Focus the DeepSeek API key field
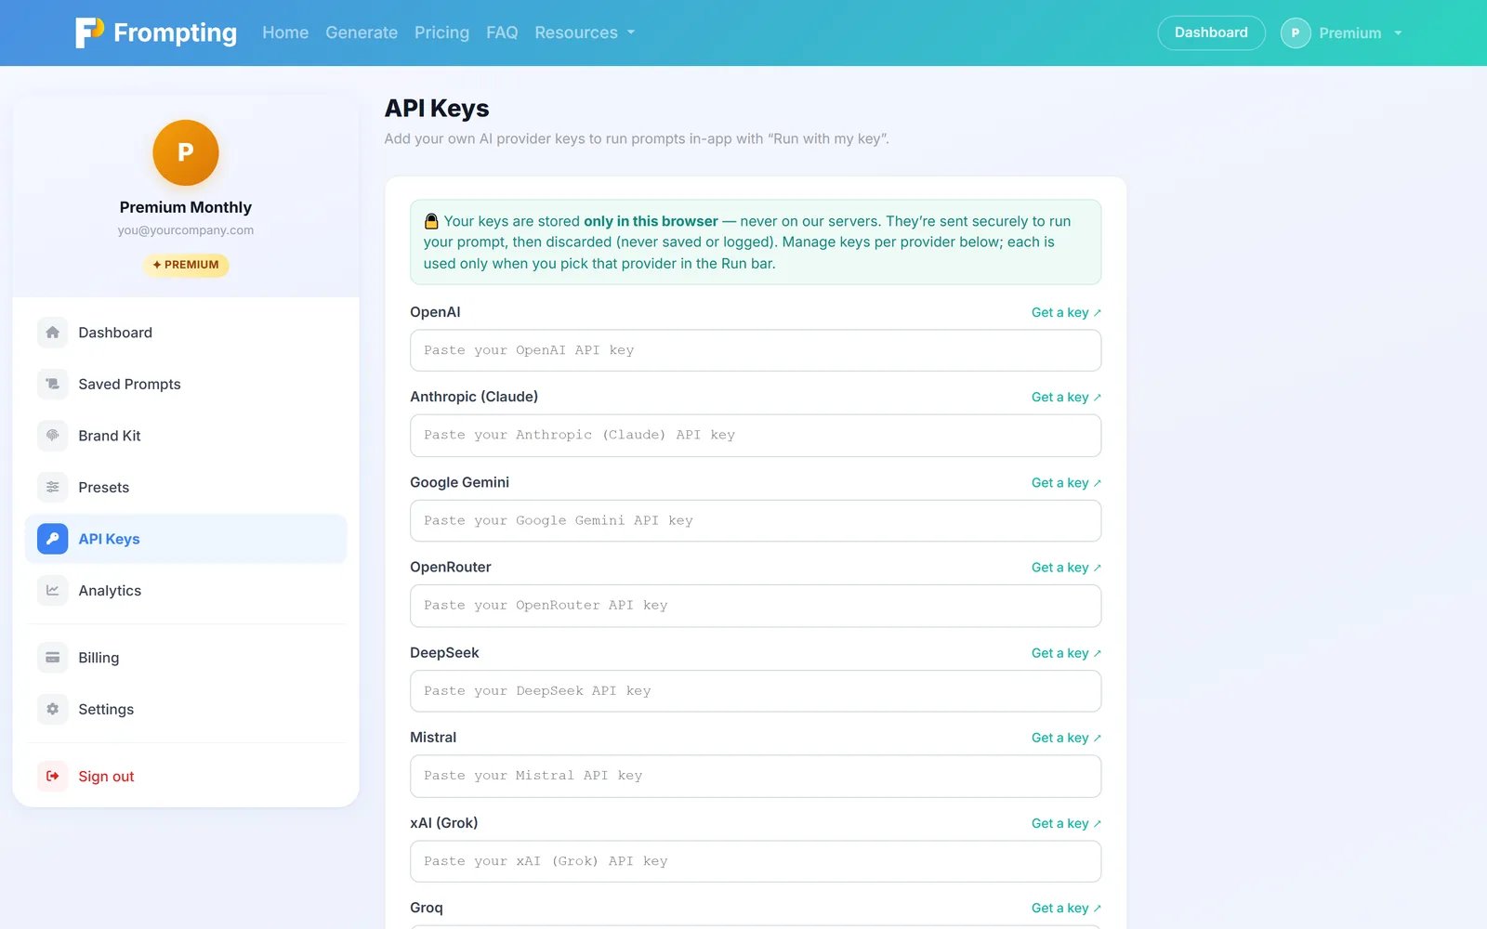The image size is (1487, 929). (x=756, y=691)
